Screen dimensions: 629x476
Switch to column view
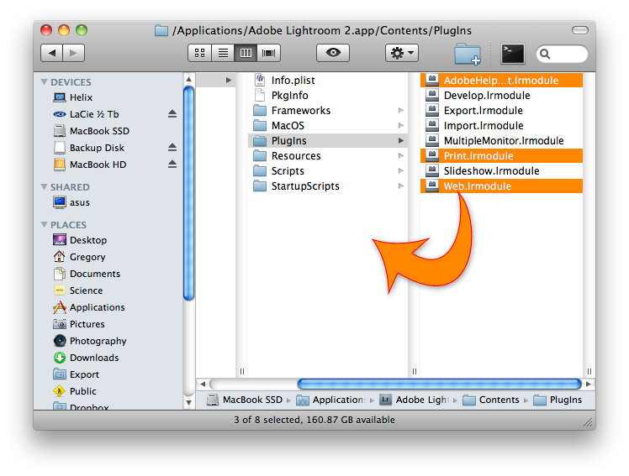click(246, 53)
